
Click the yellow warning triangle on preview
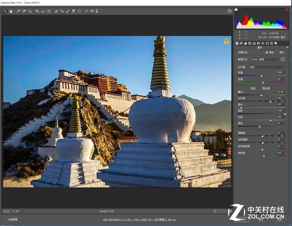pyautogui.click(x=226, y=41)
